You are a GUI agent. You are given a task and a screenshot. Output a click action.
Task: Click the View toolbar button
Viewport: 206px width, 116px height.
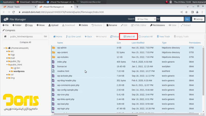click(x=173, y=25)
